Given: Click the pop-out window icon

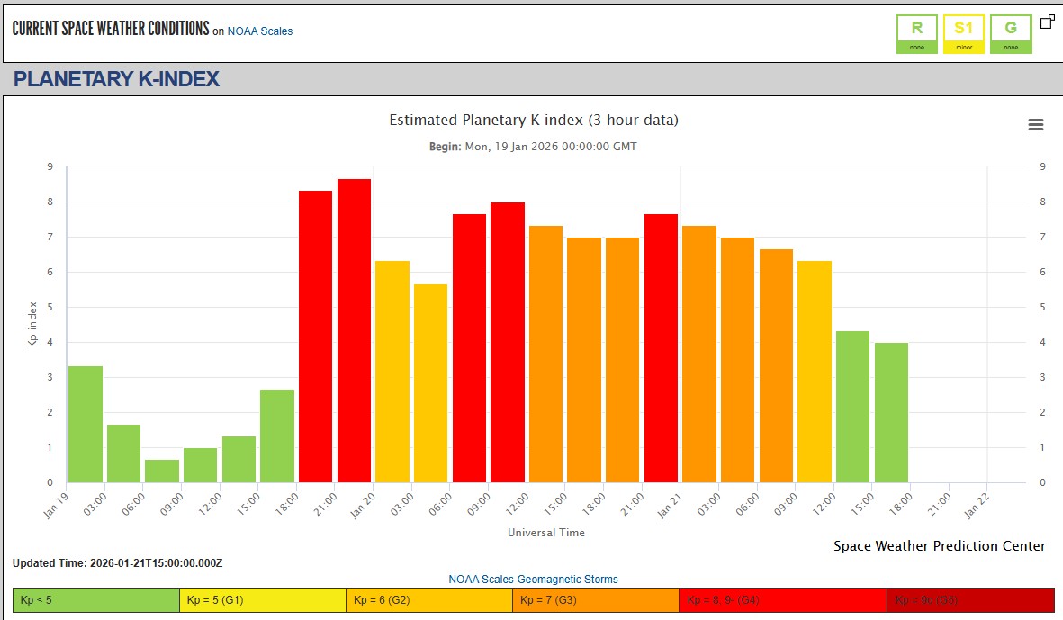Looking at the screenshot, I should 1047,22.
